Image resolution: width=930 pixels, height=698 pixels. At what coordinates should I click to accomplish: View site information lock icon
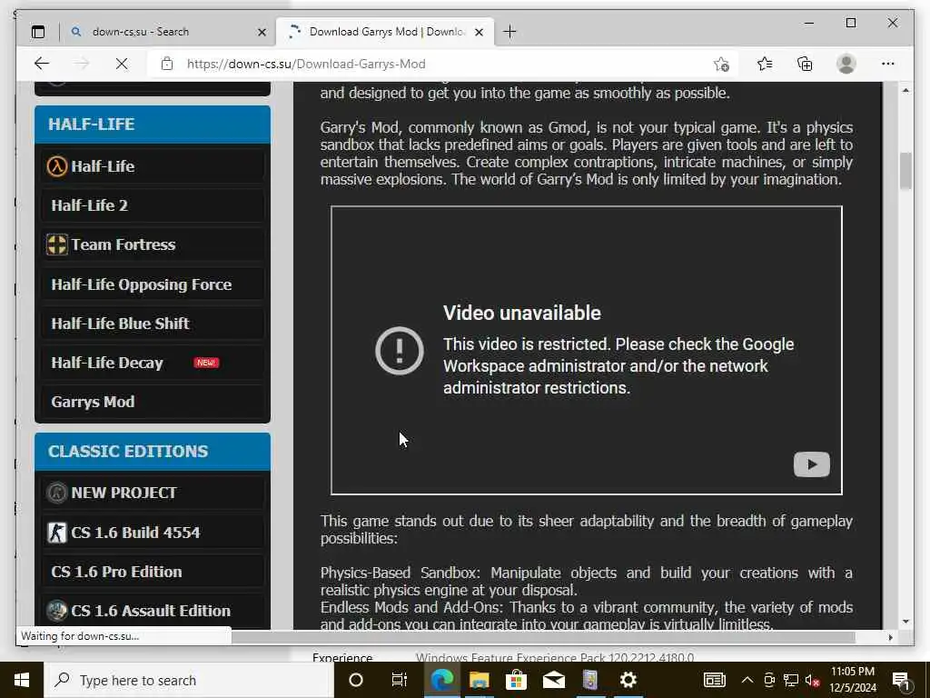click(167, 64)
